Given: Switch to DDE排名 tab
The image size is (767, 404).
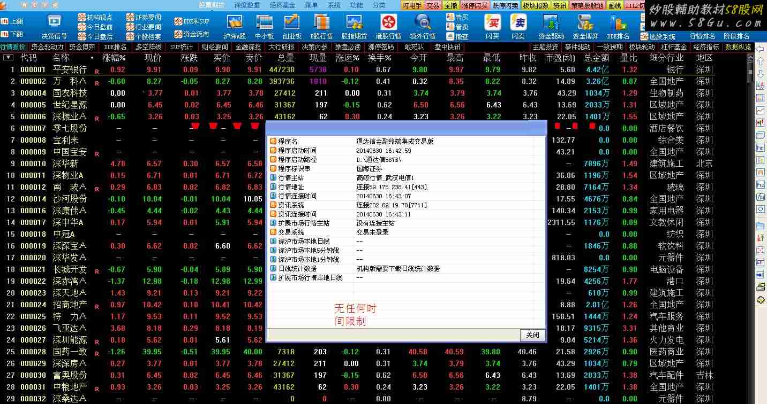Looking at the screenshot, I should point(115,47).
